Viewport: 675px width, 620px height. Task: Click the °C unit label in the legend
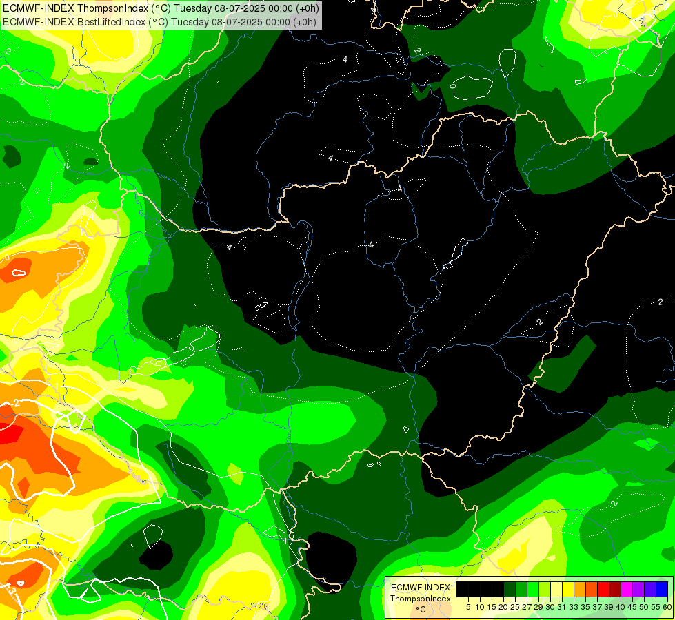coord(421,609)
